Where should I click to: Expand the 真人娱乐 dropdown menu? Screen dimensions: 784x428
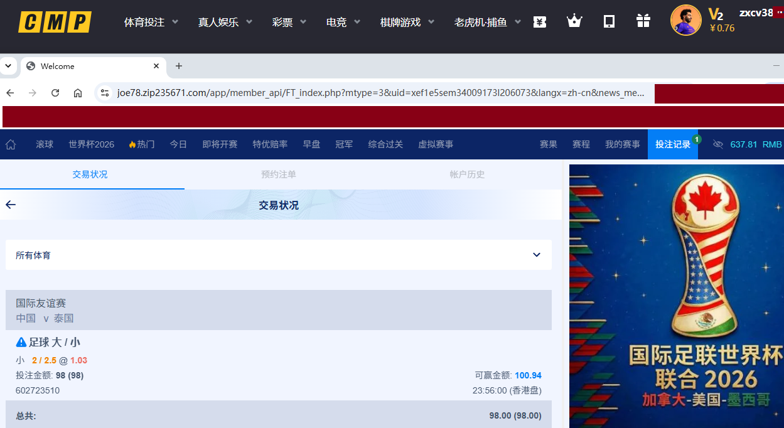click(225, 22)
